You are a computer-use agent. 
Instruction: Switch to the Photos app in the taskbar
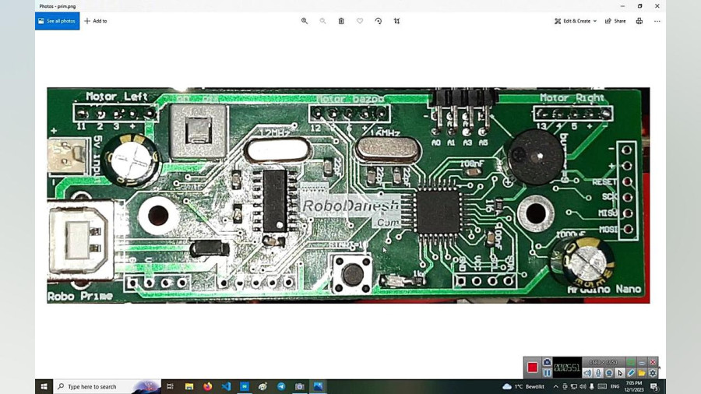click(318, 386)
